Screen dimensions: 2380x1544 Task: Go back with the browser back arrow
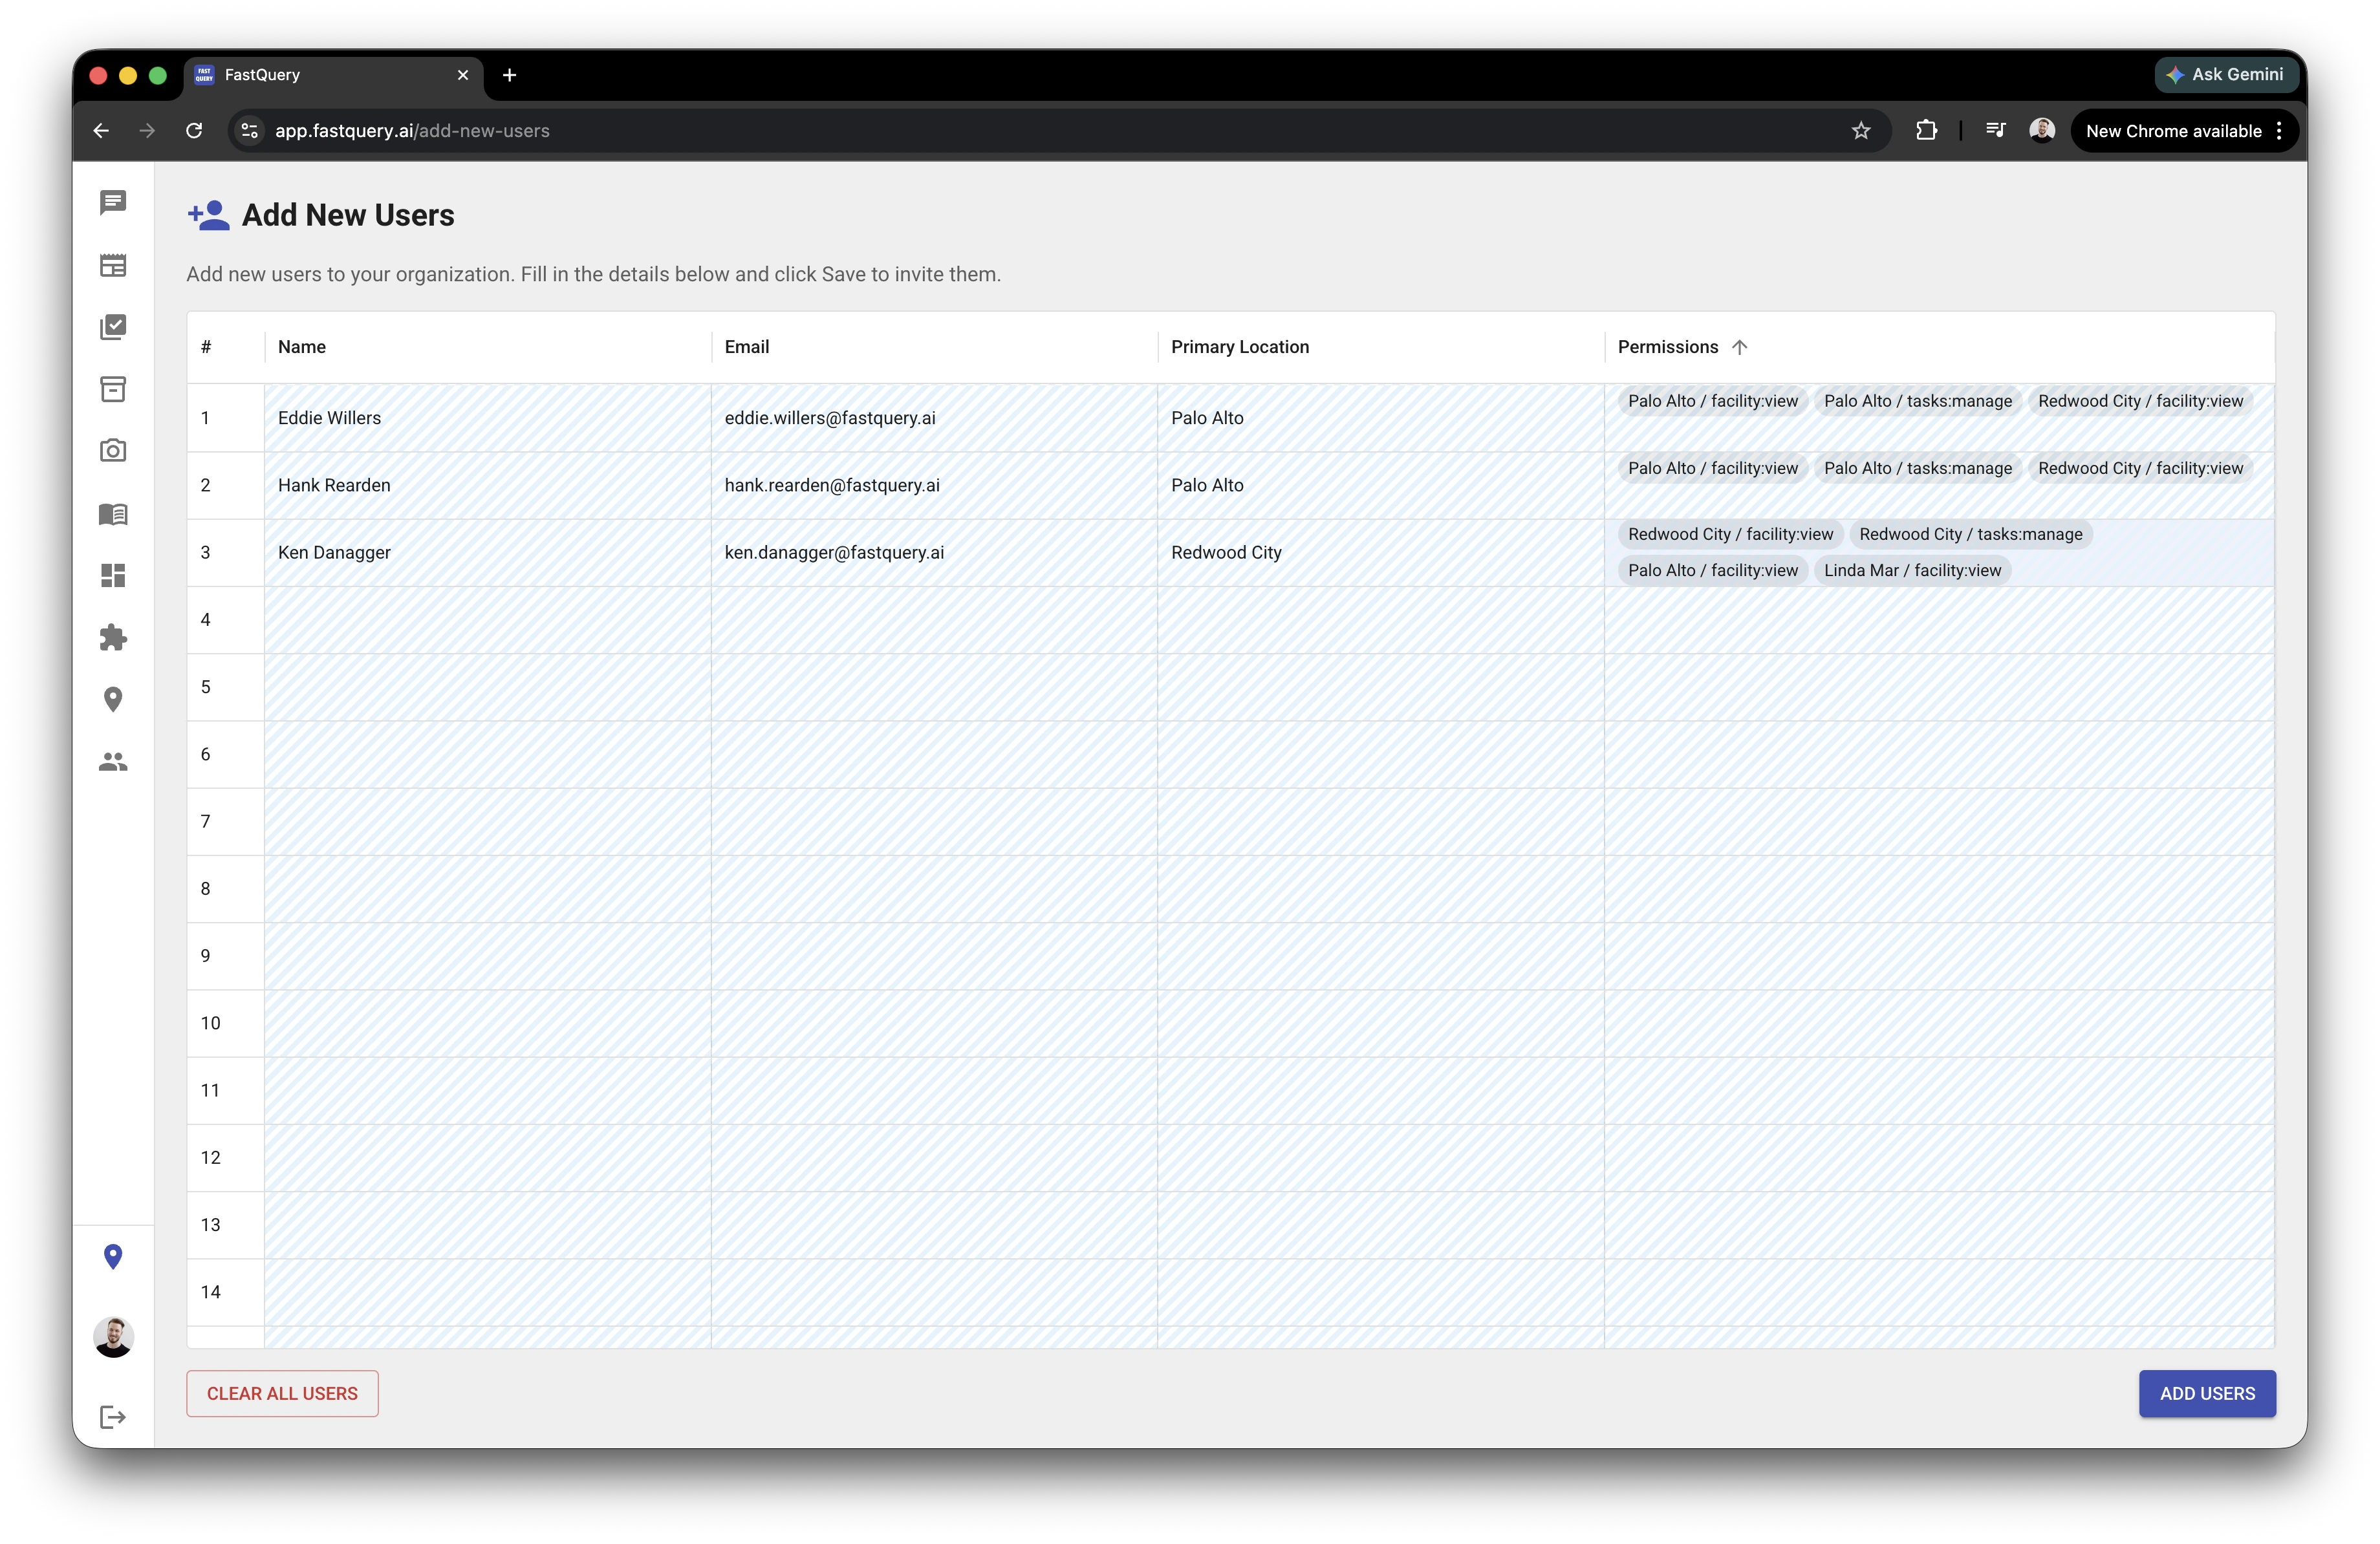[x=101, y=131]
